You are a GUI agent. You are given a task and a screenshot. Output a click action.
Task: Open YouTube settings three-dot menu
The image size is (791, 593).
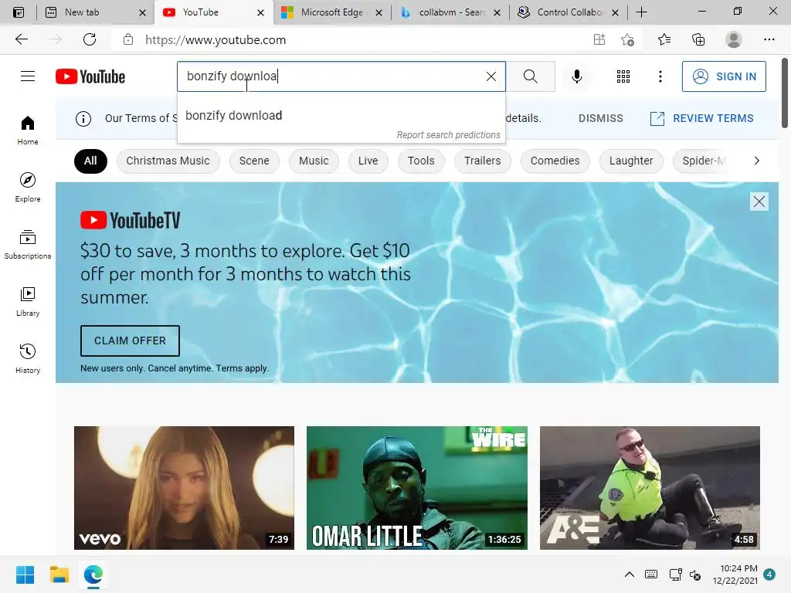point(660,76)
